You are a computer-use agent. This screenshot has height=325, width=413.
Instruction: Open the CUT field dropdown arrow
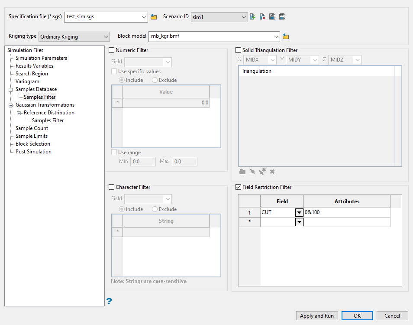(x=299, y=212)
